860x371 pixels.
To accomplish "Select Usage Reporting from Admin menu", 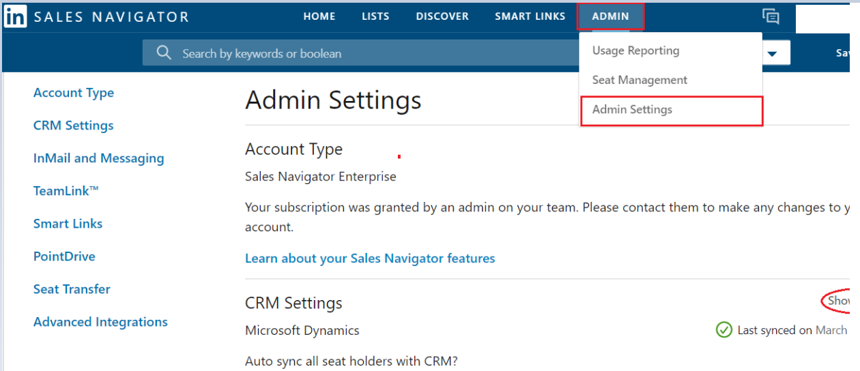I will point(635,50).
